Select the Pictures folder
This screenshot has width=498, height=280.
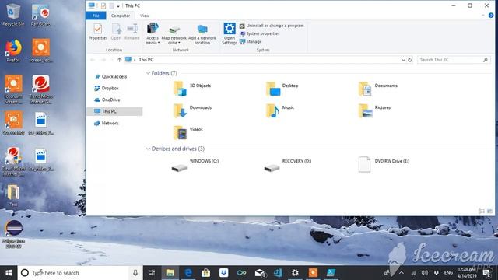374,110
